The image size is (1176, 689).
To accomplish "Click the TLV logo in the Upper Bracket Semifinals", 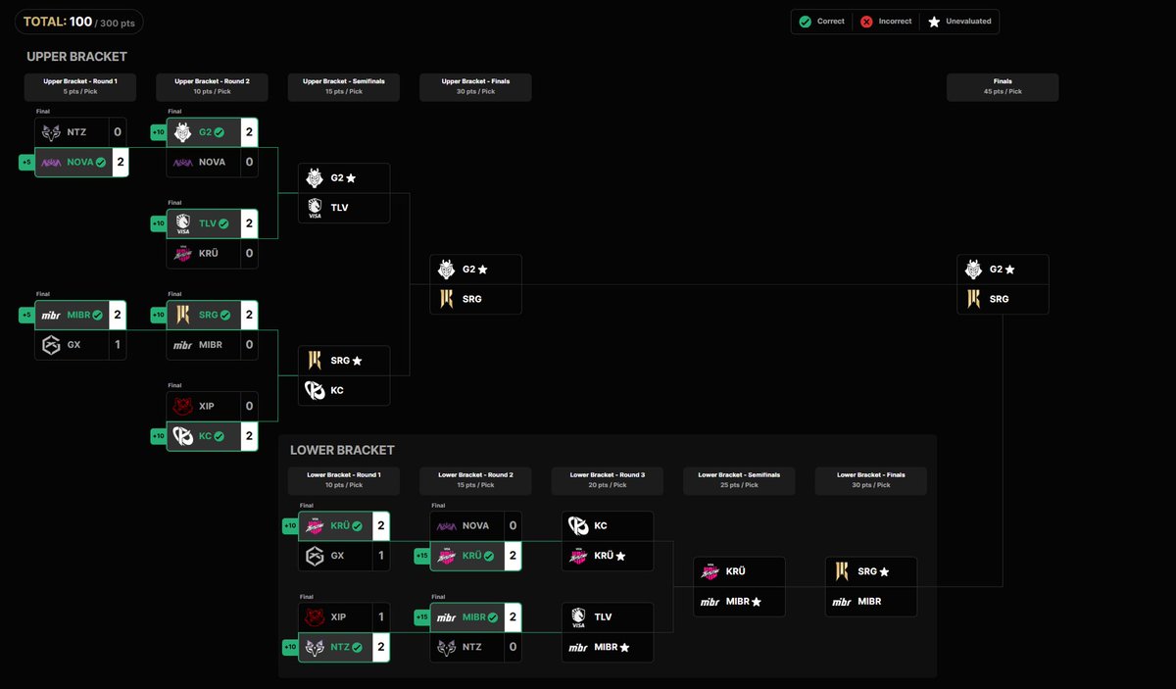I will [x=315, y=208].
